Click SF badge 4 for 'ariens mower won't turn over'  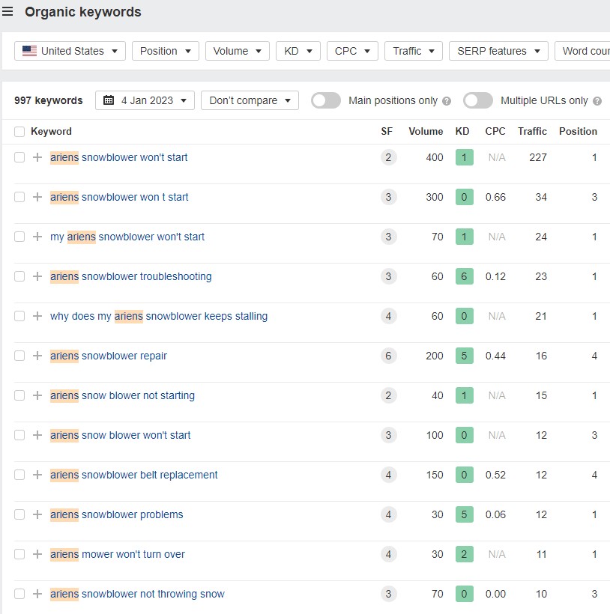tap(388, 554)
